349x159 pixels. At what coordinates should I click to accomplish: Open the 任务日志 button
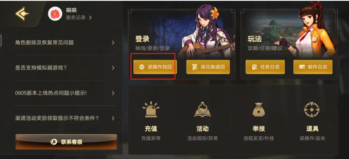pyautogui.click(x=265, y=67)
